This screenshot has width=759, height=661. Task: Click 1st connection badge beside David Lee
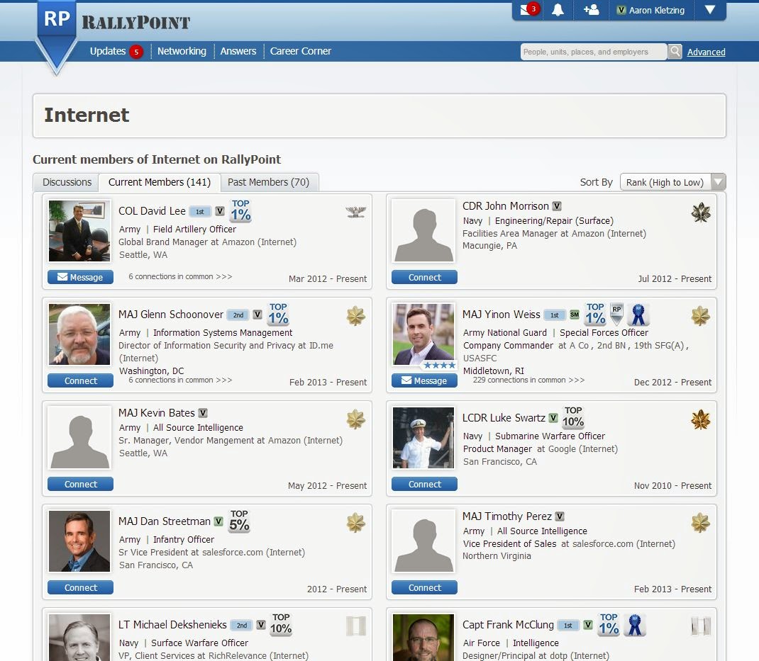pos(200,212)
